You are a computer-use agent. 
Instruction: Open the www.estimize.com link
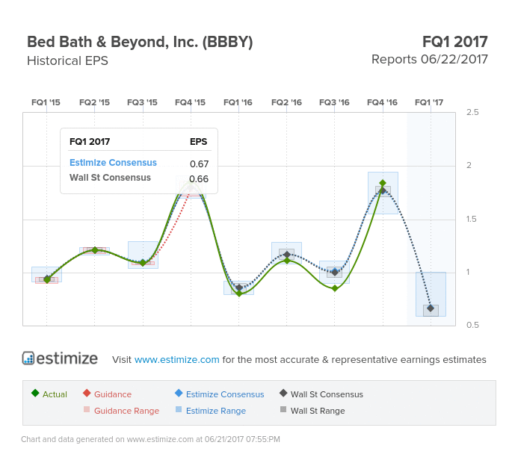click(176, 359)
